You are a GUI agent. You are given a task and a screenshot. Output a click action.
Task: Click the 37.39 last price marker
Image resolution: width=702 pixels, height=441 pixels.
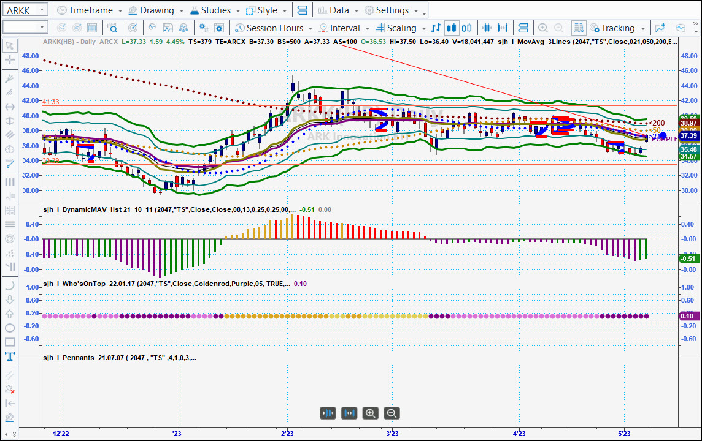(688, 135)
